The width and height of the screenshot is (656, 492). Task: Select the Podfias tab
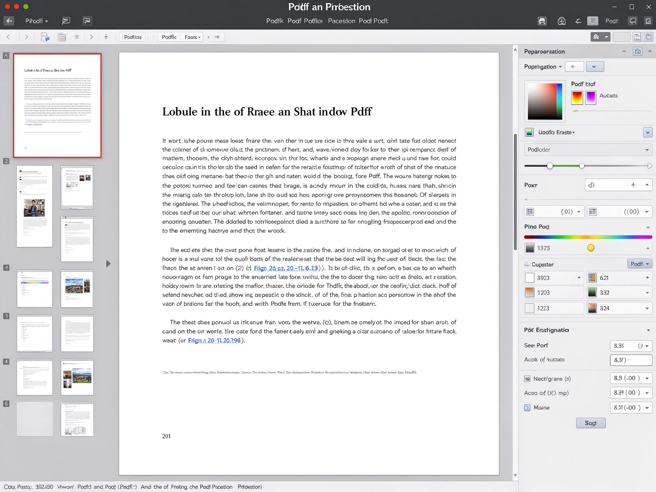(133, 37)
